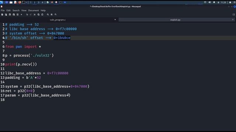Redo the last undone edit

pos(31,15)
